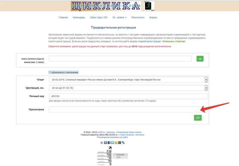Viewport: 239px width, 166px height.
Task: Click the Урал-100 runner logo image
Action: (x=149, y=6)
